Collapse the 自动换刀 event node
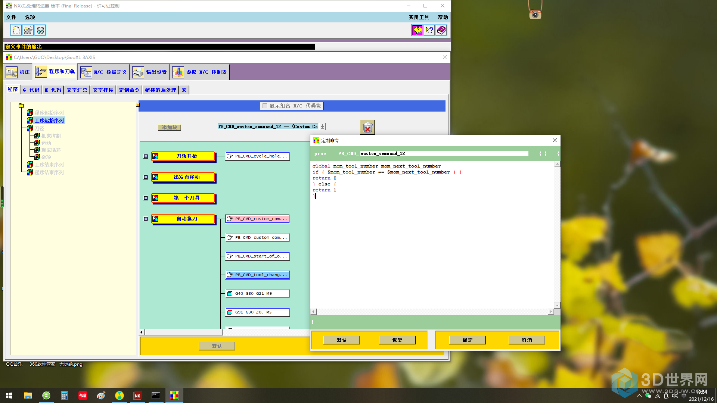Screen dimensions: 717x403 pyautogui.click(x=146, y=219)
